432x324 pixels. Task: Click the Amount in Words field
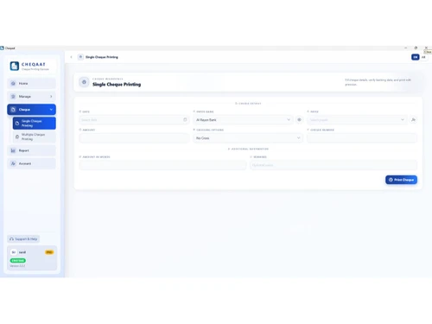[x=162, y=165]
